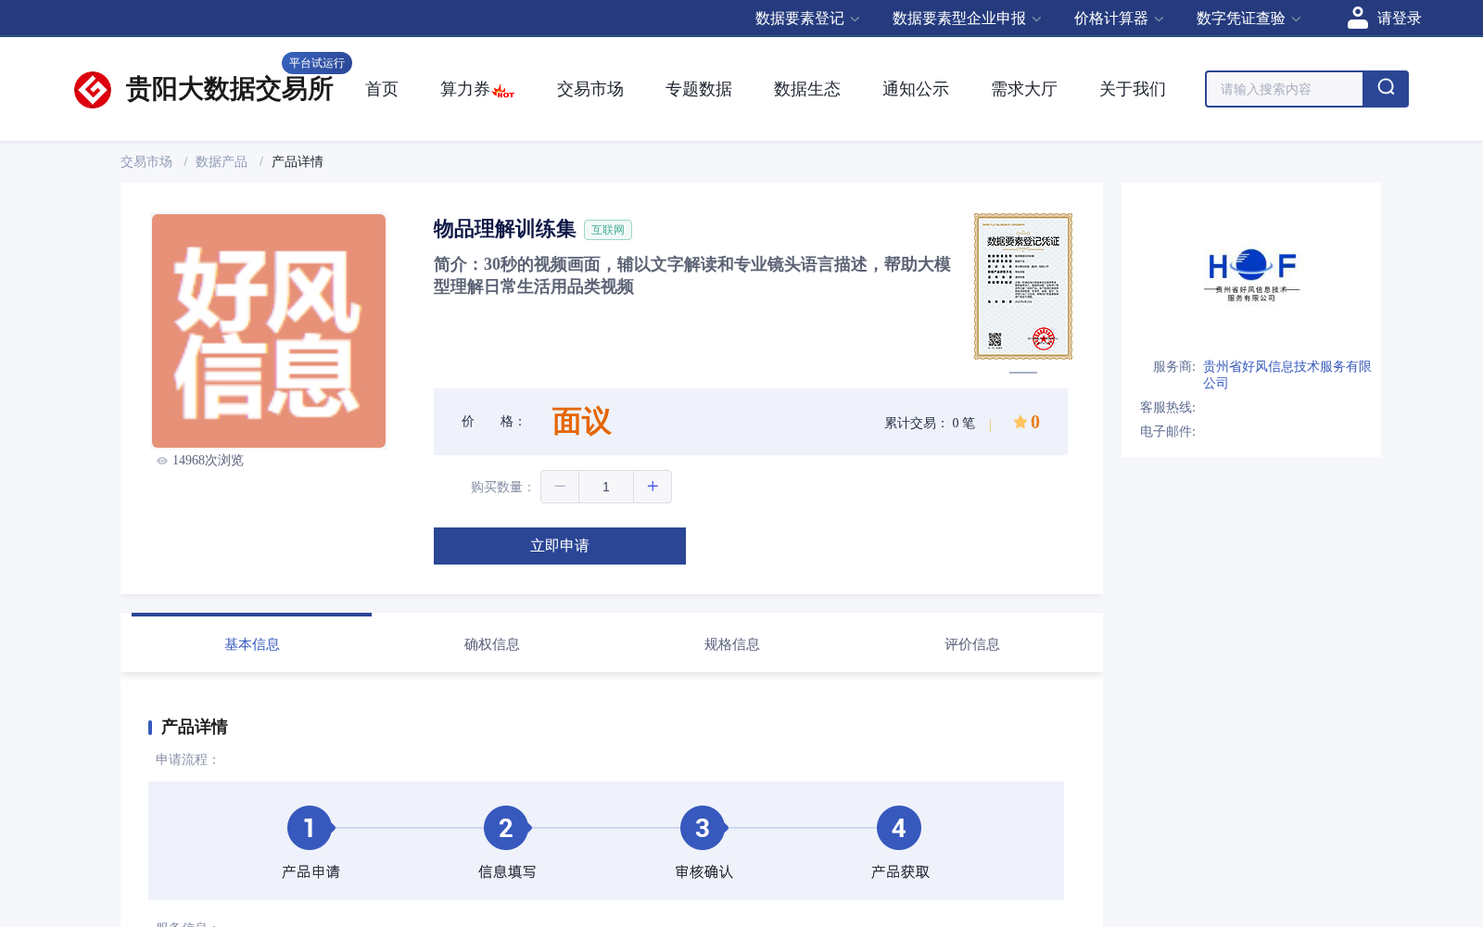Focus the search input field
The width and height of the screenshot is (1483, 927).
pos(1285,89)
